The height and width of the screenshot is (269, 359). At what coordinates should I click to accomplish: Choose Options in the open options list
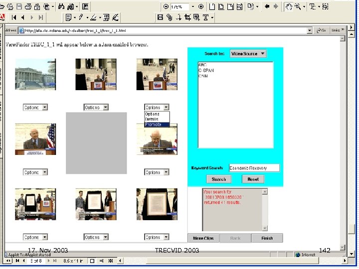[x=157, y=114]
